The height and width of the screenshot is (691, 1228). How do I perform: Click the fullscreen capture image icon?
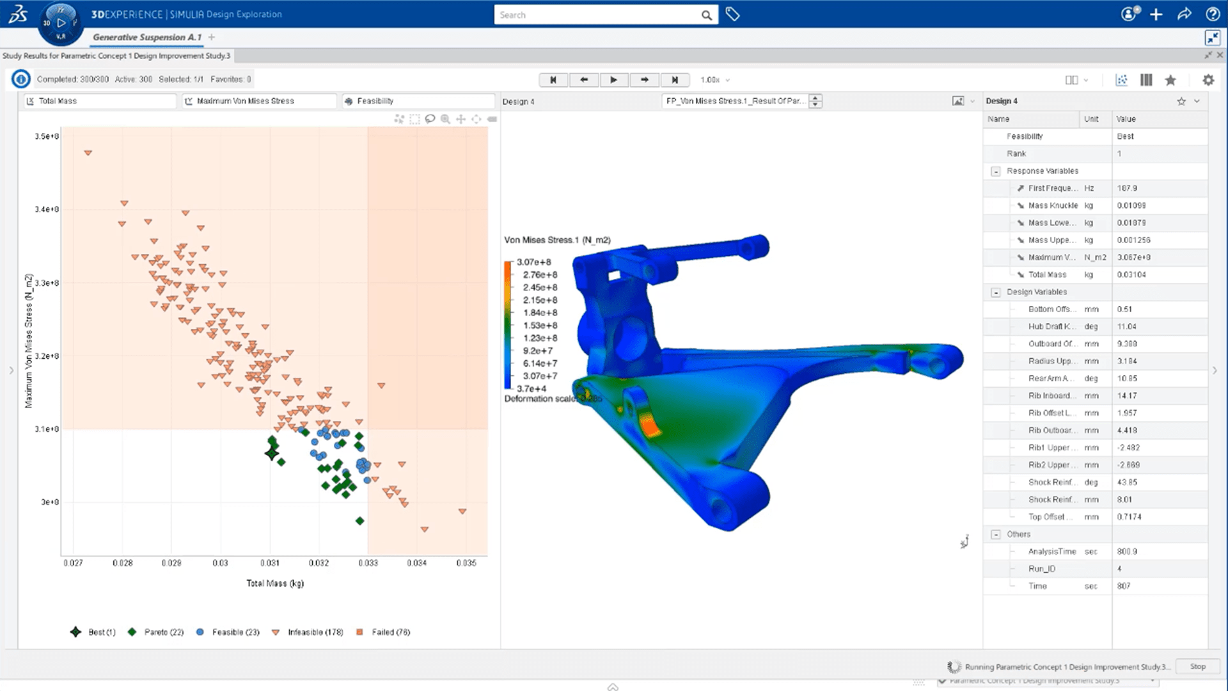(957, 100)
